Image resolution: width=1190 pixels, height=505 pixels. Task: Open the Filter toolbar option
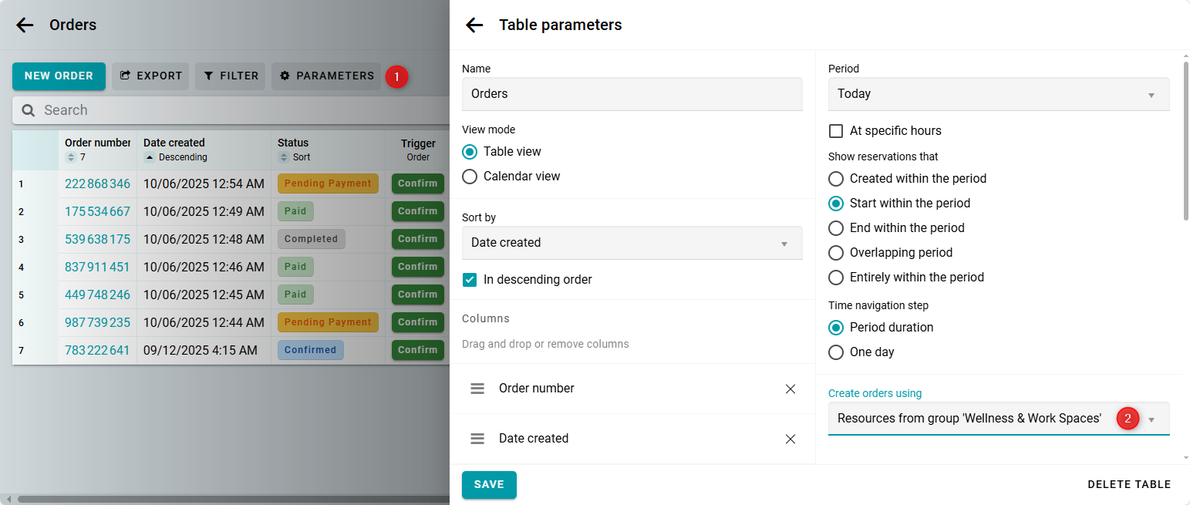point(231,76)
